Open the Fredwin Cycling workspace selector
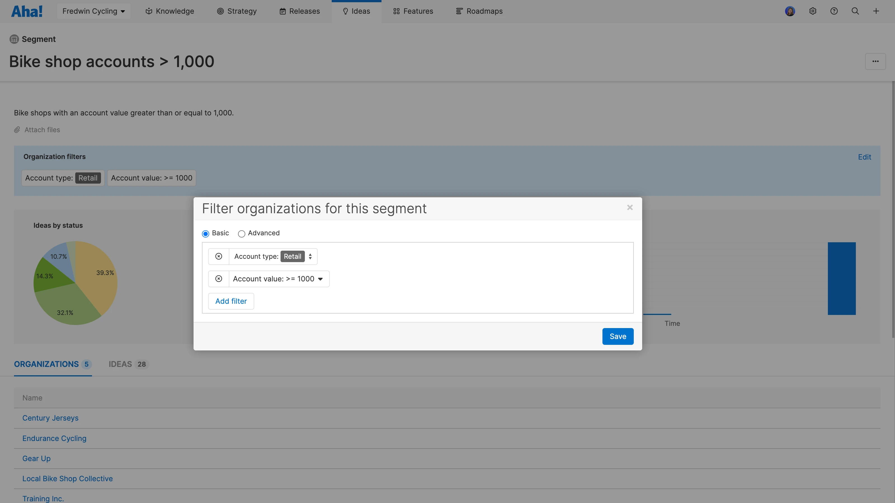 click(93, 11)
